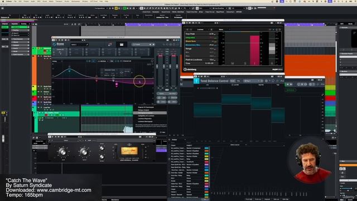The image size is (357, 201).
Task: Click Ozone's module view icon beside Assistant
Action: tap(122, 45)
